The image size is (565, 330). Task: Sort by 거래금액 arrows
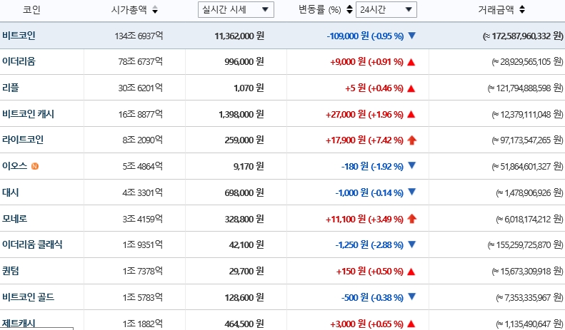pyautogui.click(x=522, y=10)
